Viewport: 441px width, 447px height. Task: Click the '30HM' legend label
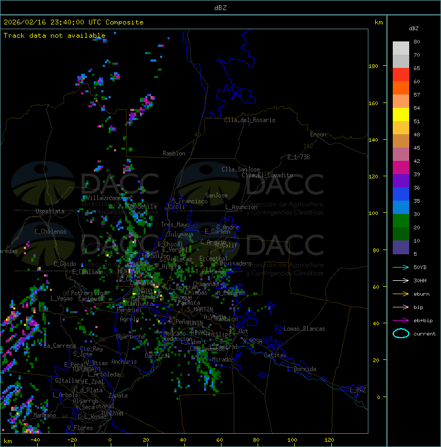coord(420,281)
